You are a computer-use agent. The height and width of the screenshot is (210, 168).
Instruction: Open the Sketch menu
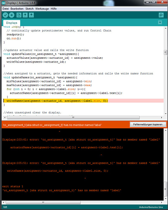(x=29, y=9)
